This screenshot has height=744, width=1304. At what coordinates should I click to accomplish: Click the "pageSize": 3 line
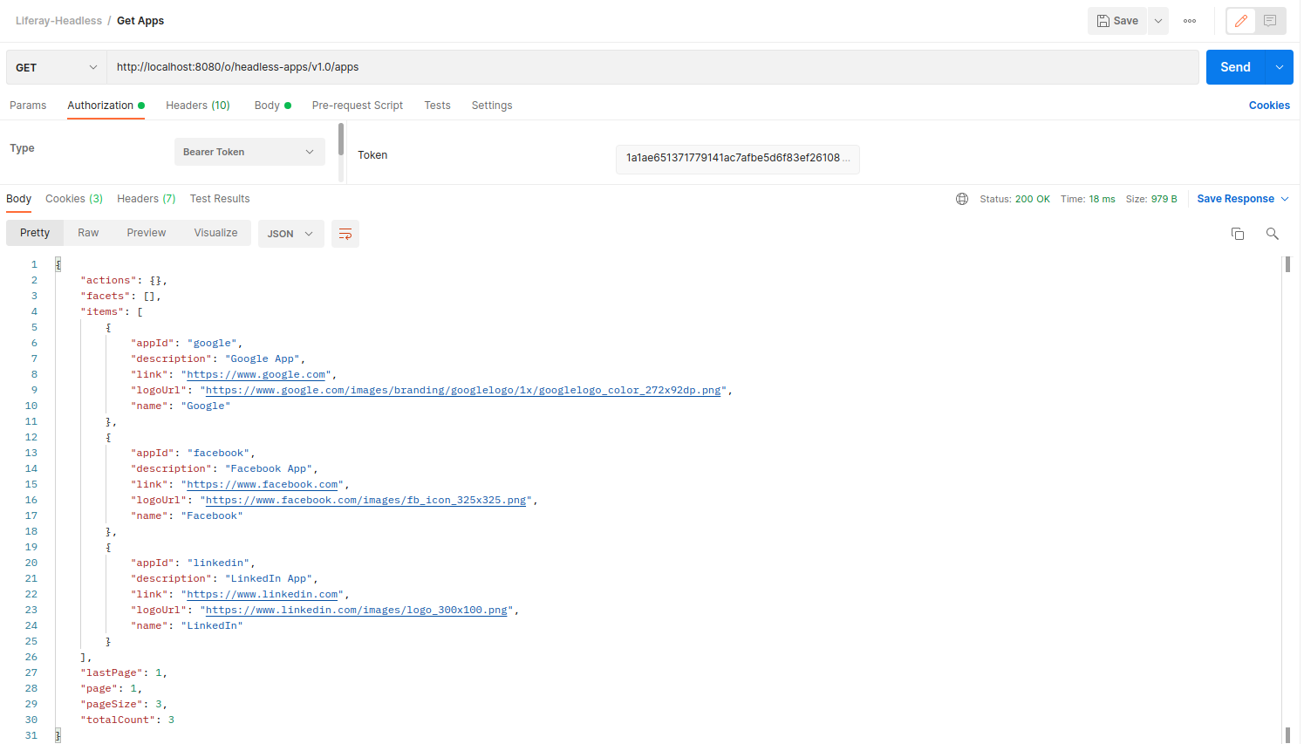point(124,705)
